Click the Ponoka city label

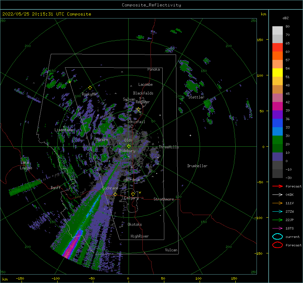click(x=154, y=69)
